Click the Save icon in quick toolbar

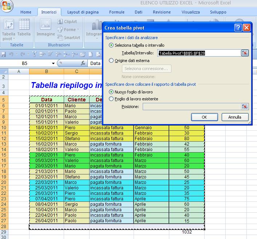pyautogui.click(x=3, y=54)
